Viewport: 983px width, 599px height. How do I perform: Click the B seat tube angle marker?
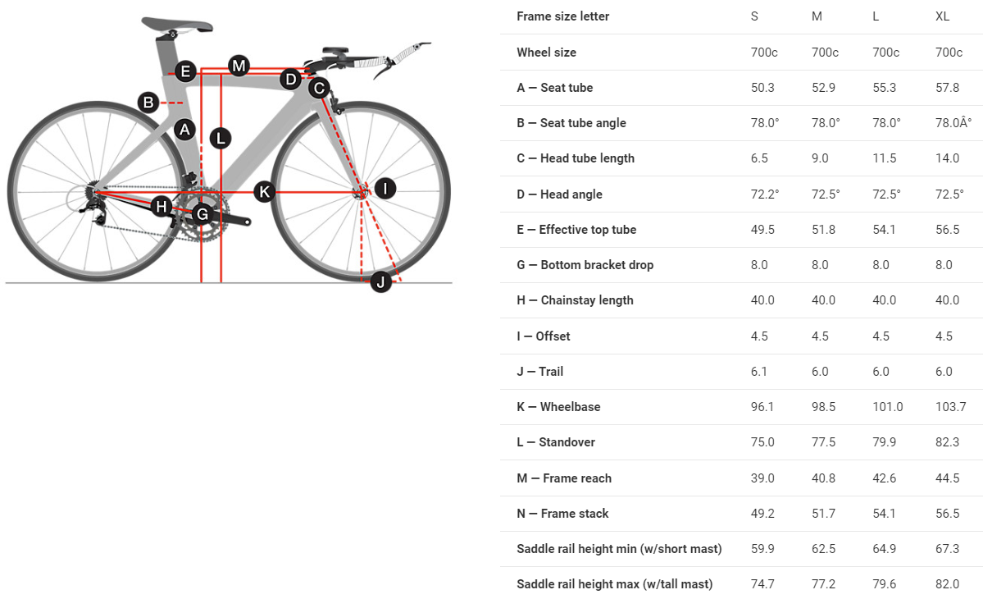coord(148,103)
